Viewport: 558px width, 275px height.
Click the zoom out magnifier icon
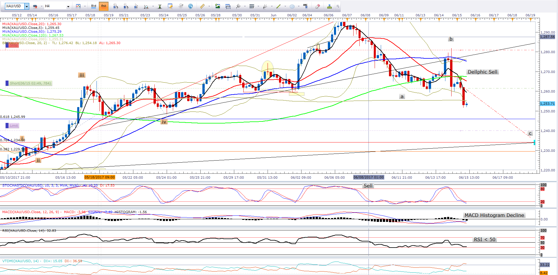coord(126,6)
